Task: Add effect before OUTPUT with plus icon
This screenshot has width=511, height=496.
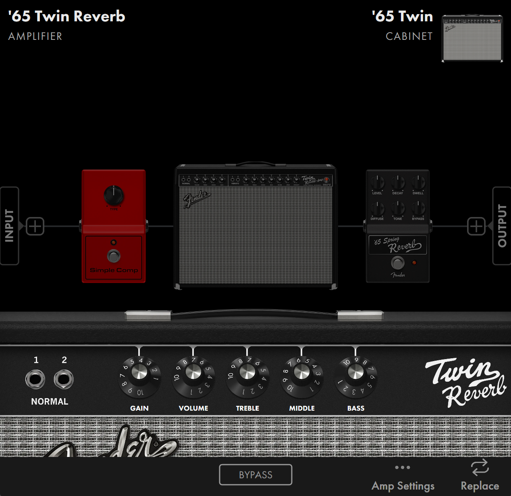Action: (x=476, y=226)
